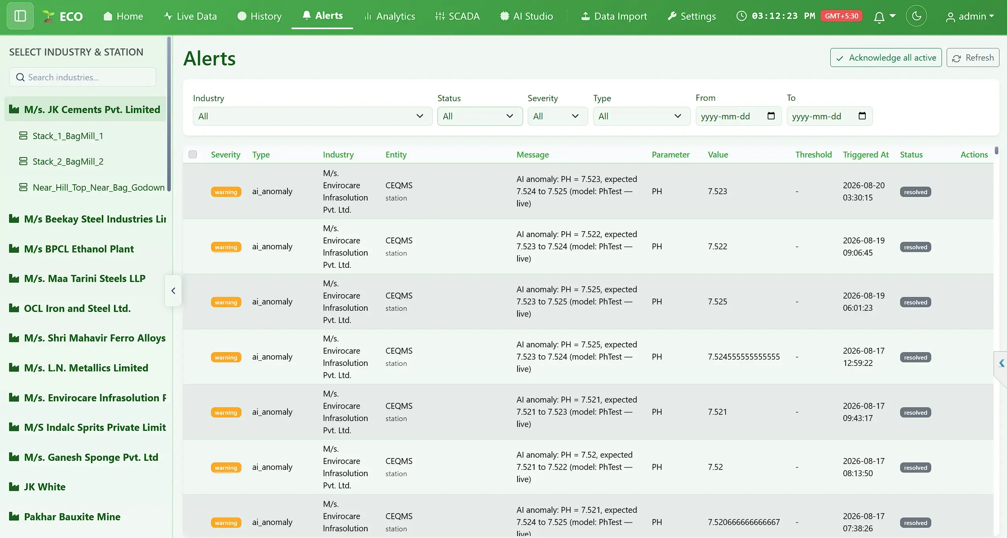Screen dimensions: 1007x538
Task: Click Value column header
Action: pyautogui.click(x=718, y=155)
